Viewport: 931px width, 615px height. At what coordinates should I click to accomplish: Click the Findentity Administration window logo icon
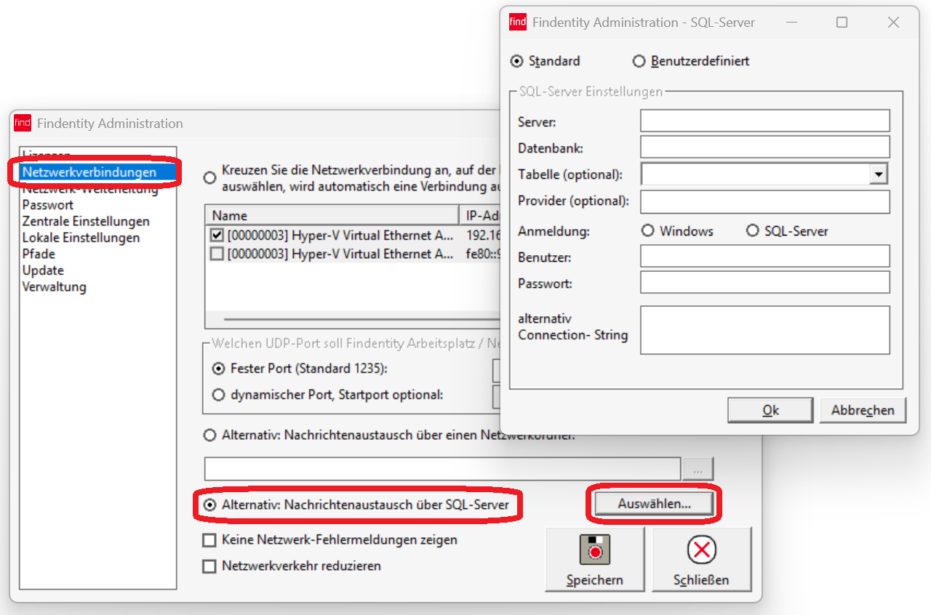[x=23, y=123]
